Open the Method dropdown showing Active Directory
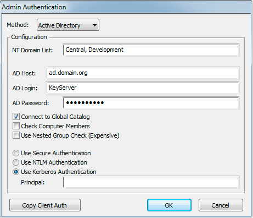Viewport: 253px width, 218px height. [68, 25]
